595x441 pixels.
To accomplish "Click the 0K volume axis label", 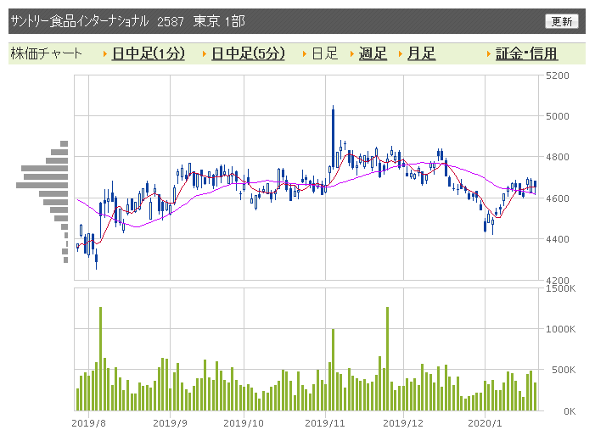I will [x=570, y=411].
